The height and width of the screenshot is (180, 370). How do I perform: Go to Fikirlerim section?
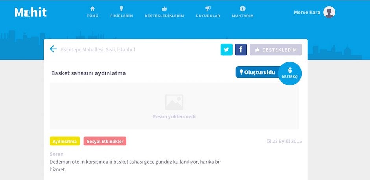point(121,16)
